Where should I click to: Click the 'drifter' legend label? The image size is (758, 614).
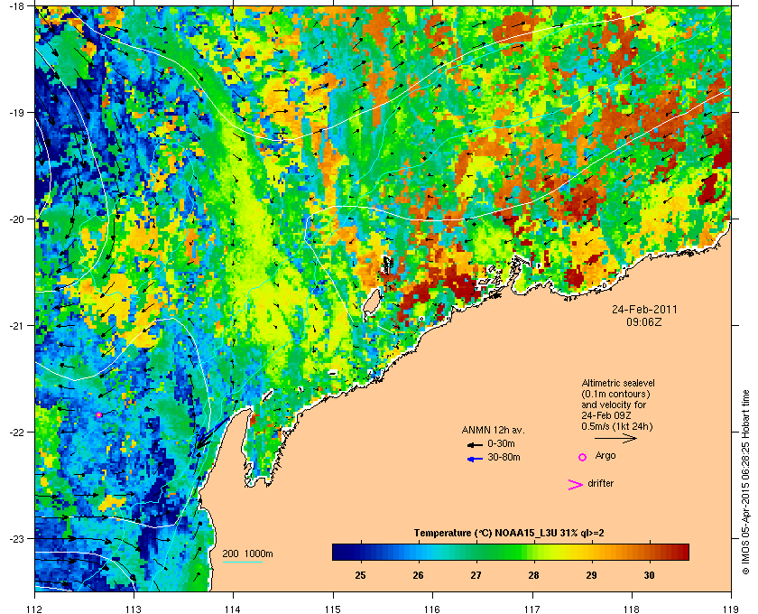[x=600, y=483]
